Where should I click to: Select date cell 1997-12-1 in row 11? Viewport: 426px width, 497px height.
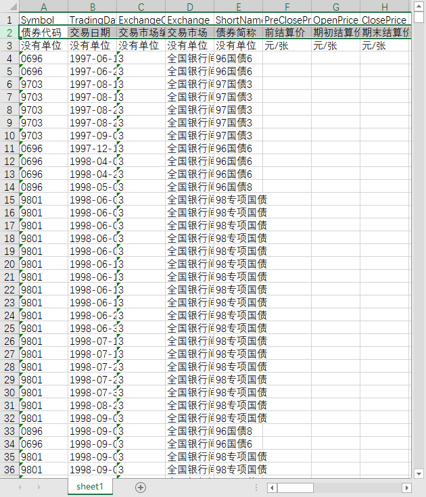click(92, 149)
